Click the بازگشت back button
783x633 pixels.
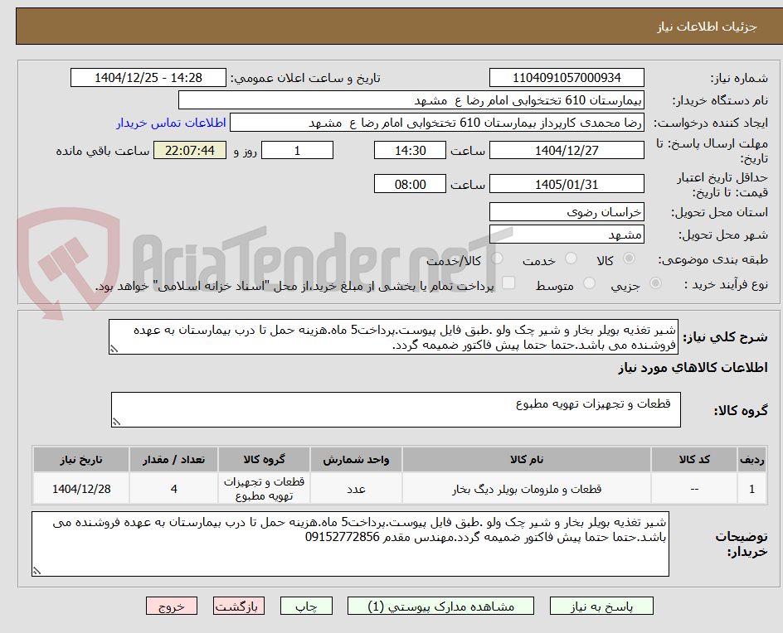coord(239,606)
